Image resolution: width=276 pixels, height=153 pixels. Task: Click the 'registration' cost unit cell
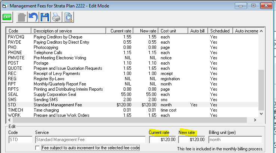[170, 79]
